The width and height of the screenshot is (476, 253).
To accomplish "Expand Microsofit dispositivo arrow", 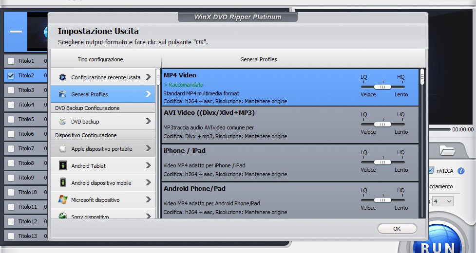I will pyautogui.click(x=148, y=199).
